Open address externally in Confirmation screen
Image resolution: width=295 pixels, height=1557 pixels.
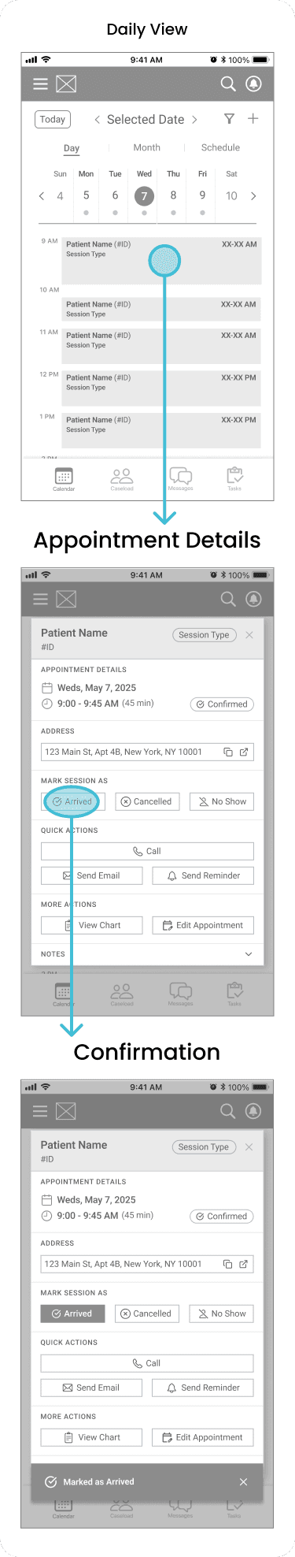pyautogui.click(x=244, y=1264)
